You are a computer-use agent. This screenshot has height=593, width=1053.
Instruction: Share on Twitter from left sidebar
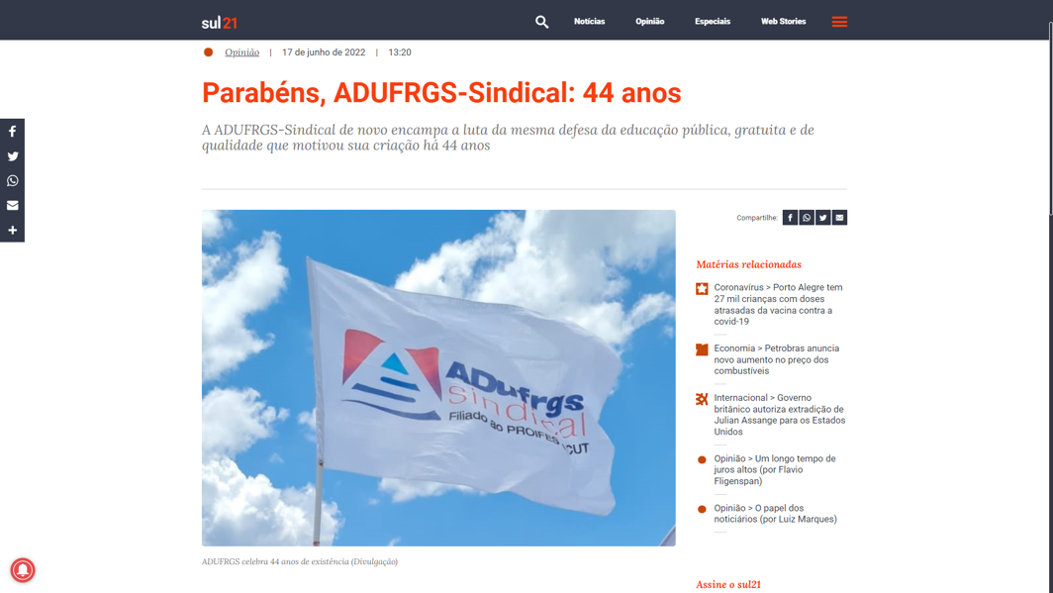coord(12,156)
